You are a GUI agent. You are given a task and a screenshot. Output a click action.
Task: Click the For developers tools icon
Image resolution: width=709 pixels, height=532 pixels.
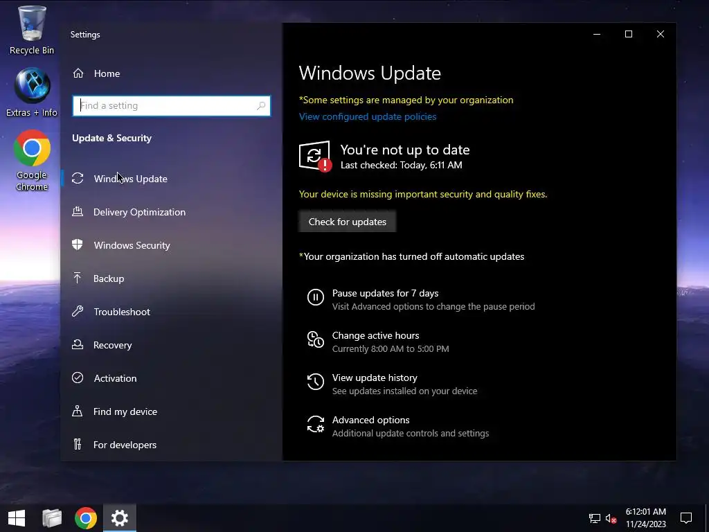[x=78, y=444]
